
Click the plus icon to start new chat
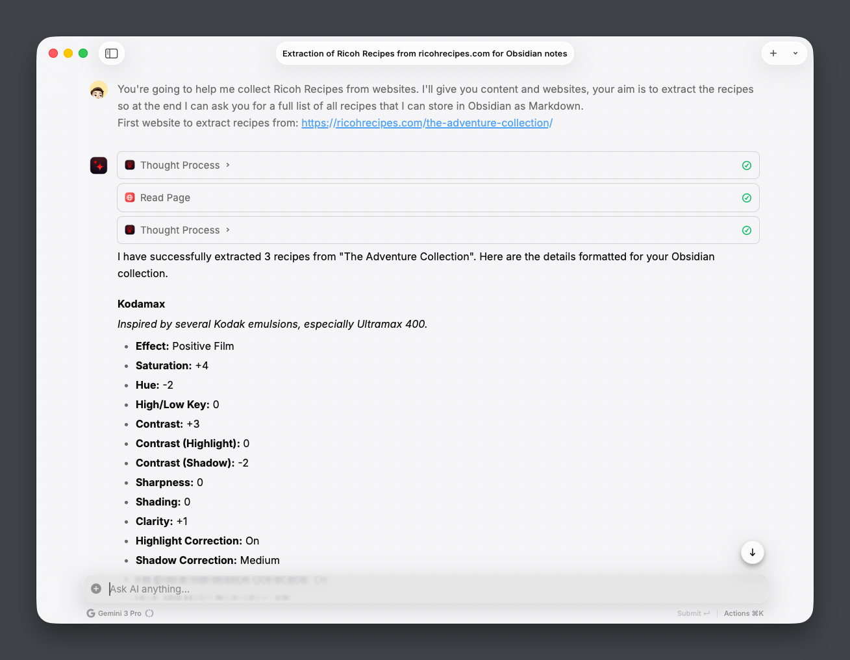point(773,53)
